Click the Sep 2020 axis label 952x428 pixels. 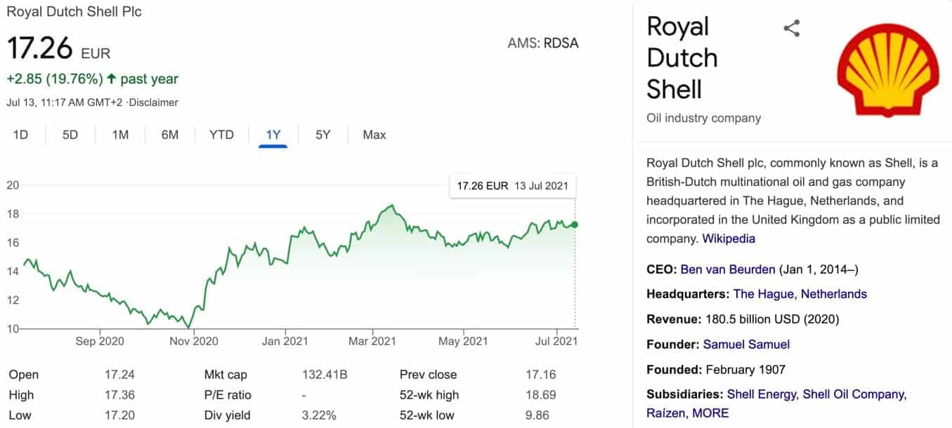pos(100,342)
